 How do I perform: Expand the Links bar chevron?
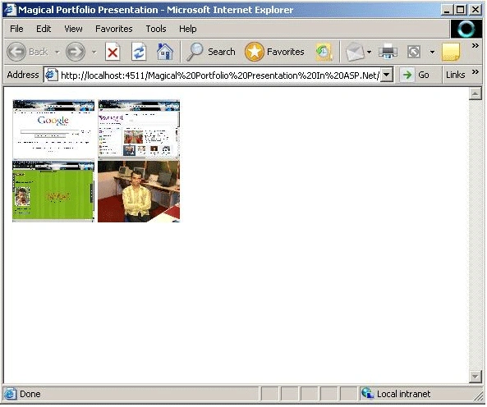[x=476, y=72]
